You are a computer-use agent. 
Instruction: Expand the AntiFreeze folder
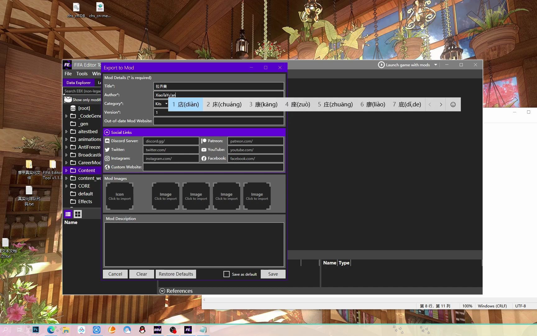click(x=66, y=147)
